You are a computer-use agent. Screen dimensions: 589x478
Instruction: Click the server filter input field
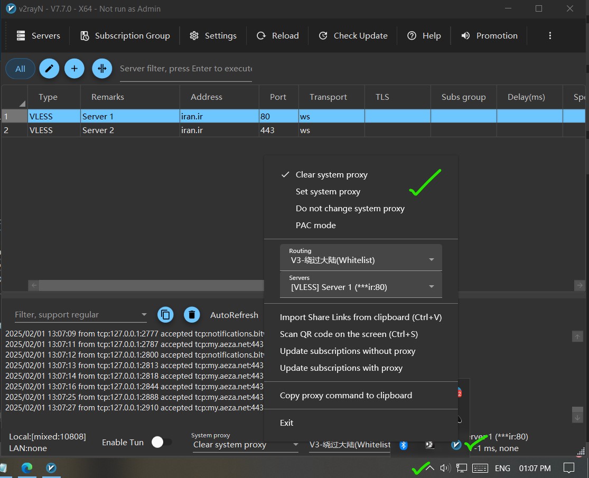(185, 69)
